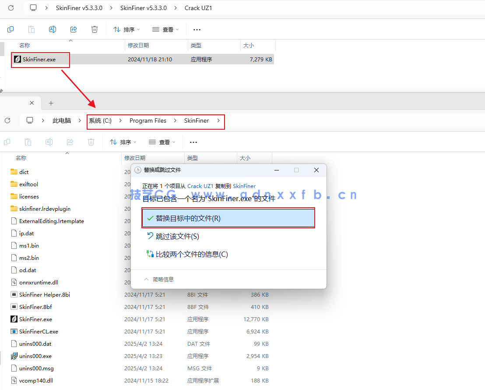Click the Crack UZ1 link in dialog
The width and height of the screenshot is (485, 390).
click(x=200, y=186)
